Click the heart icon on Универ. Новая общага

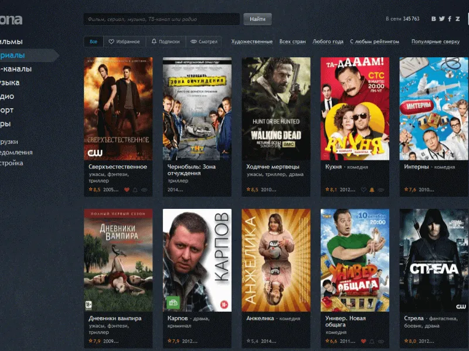[363, 341]
